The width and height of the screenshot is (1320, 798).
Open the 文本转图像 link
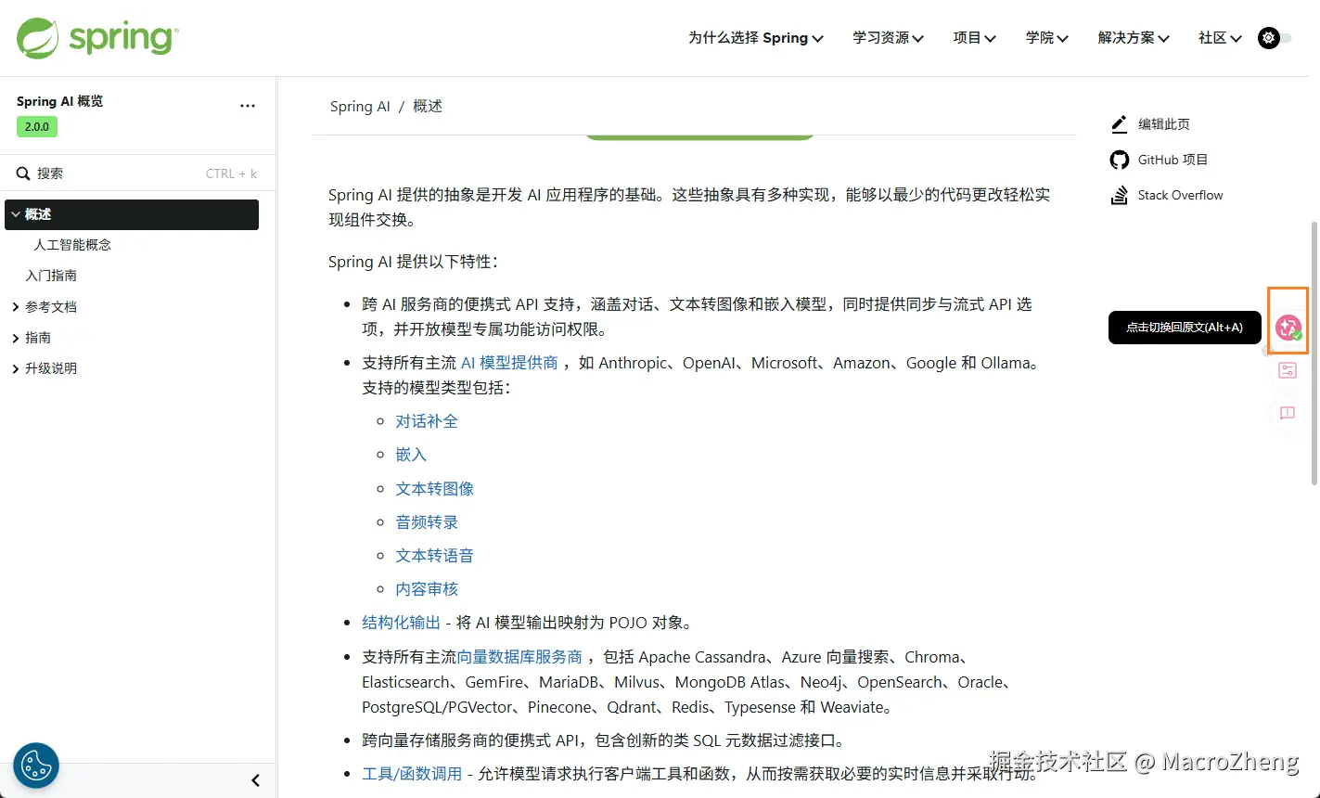435,488
